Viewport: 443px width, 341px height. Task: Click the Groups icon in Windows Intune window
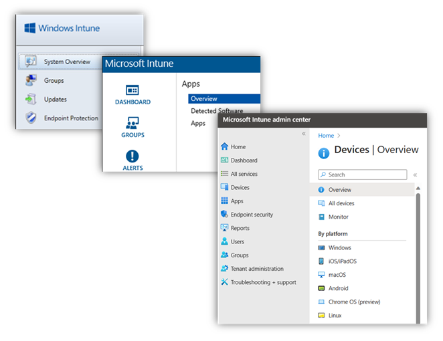pos(31,80)
